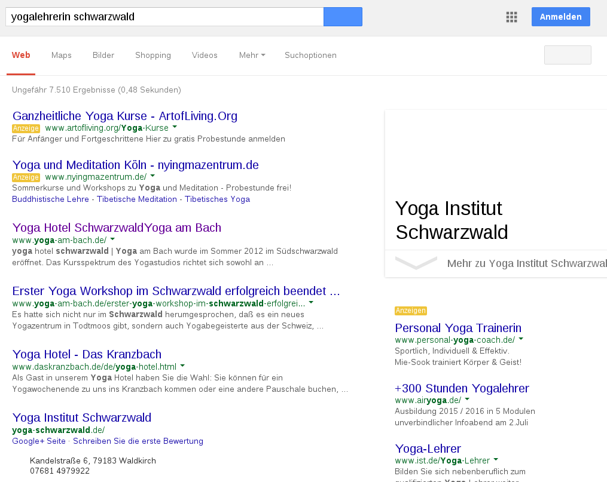
Task: Click the blank settings button below Anmelden
Action: 568,55
